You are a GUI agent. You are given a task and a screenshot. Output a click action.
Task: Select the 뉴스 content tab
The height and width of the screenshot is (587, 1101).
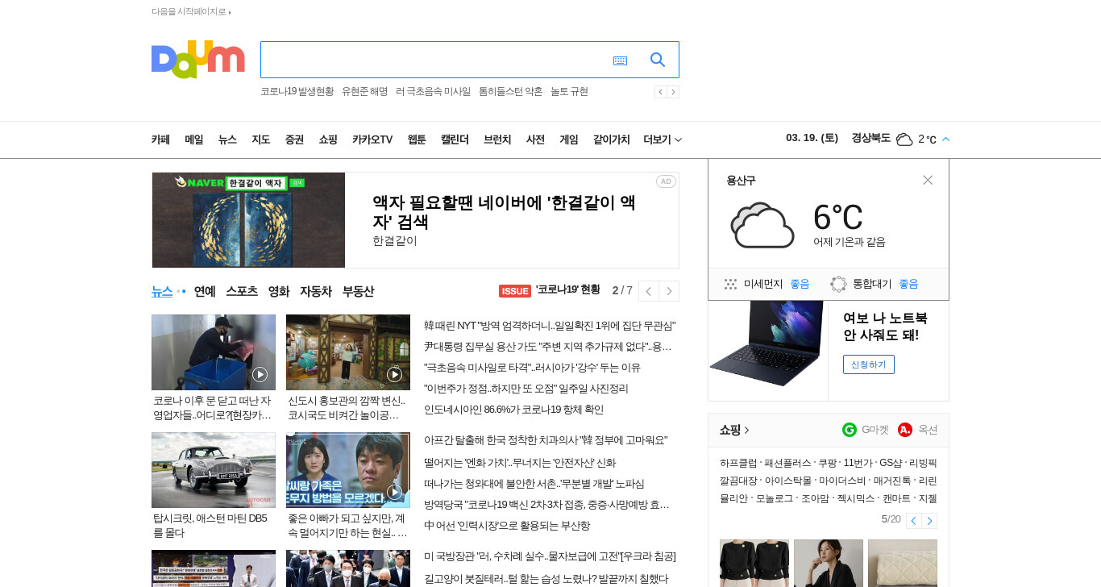point(162,291)
